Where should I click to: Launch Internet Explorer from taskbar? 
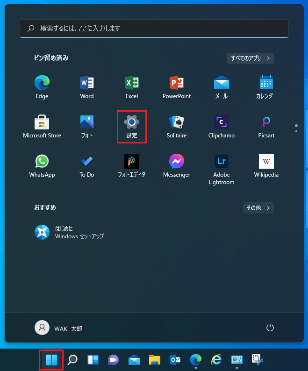tap(216, 360)
